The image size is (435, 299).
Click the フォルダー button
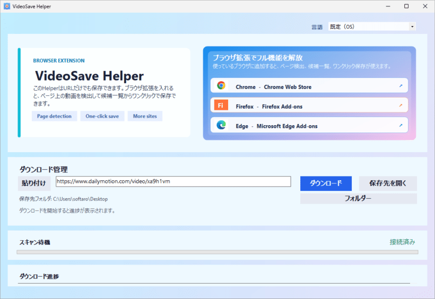[x=358, y=199]
